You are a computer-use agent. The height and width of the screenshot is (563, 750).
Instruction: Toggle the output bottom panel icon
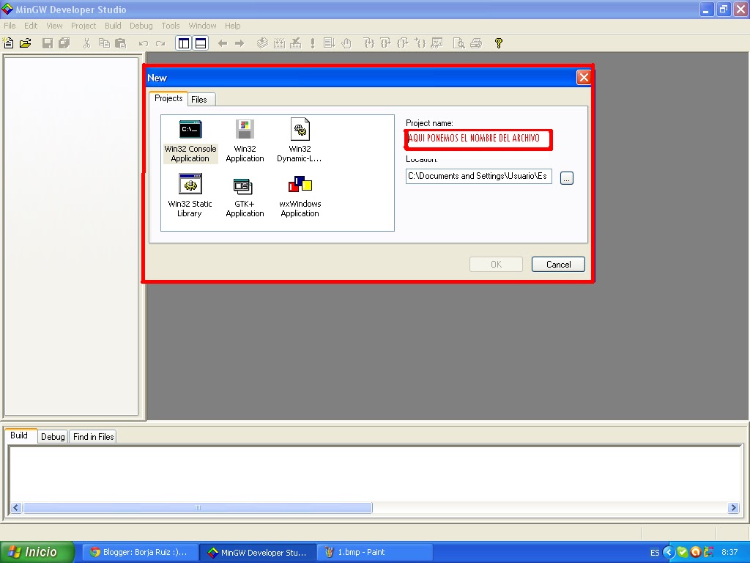201,43
